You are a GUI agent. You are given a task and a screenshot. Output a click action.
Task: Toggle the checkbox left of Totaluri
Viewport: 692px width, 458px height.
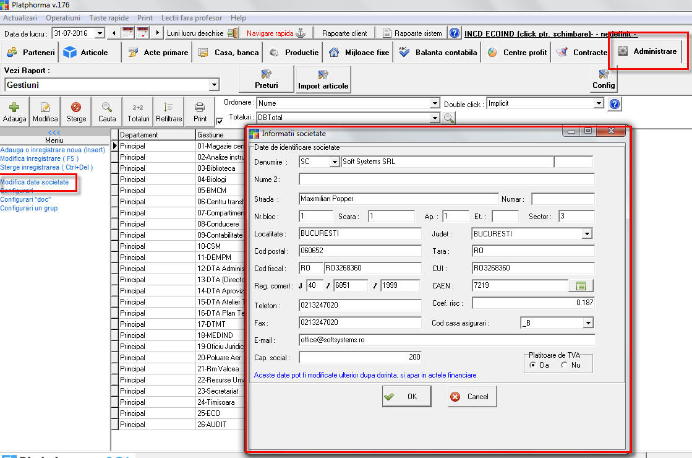pos(220,121)
